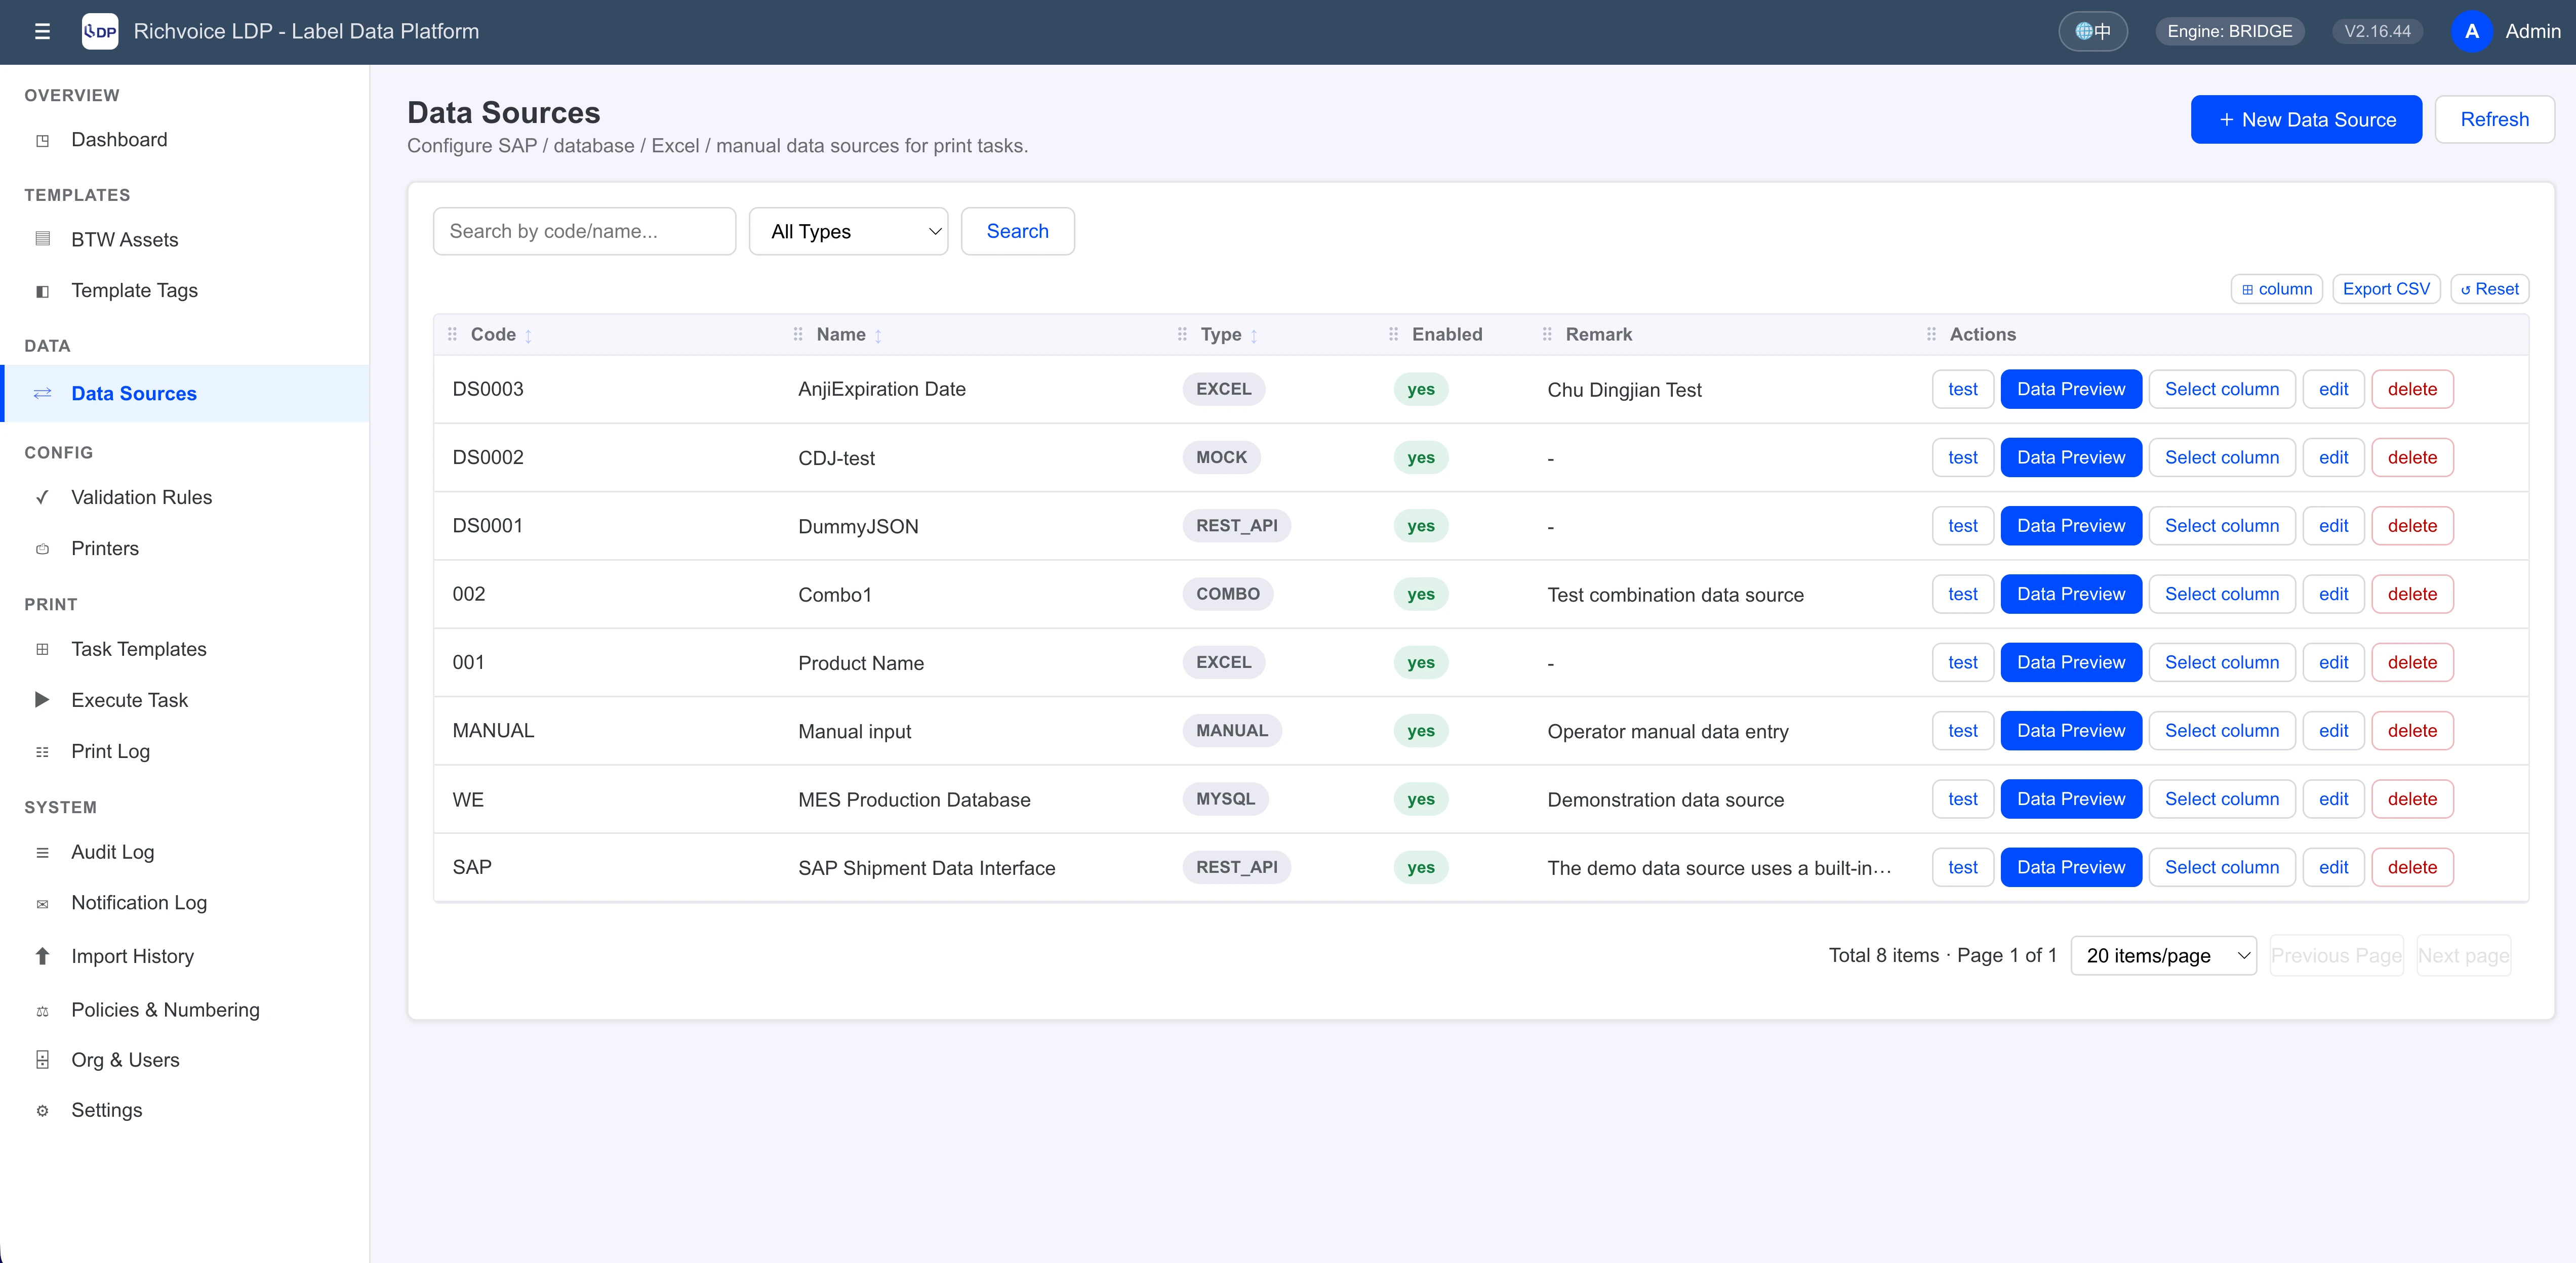Click the Search by code/name field

coord(584,231)
